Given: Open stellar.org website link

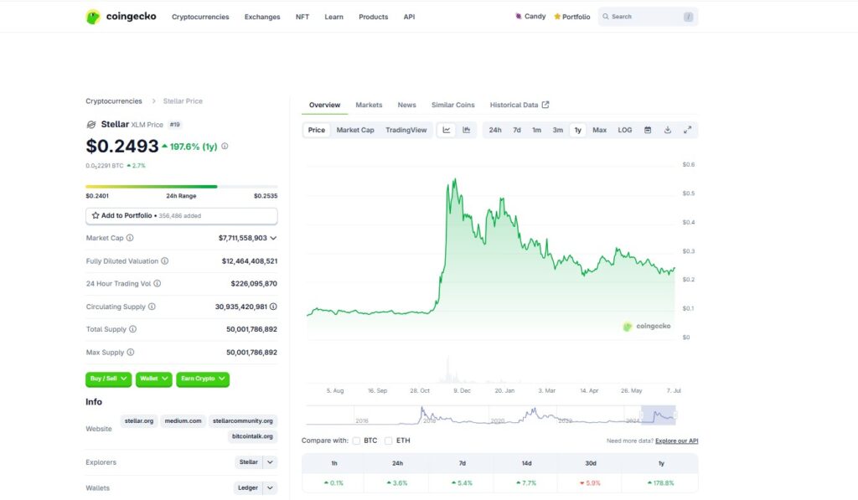Looking at the screenshot, I should click(x=139, y=421).
